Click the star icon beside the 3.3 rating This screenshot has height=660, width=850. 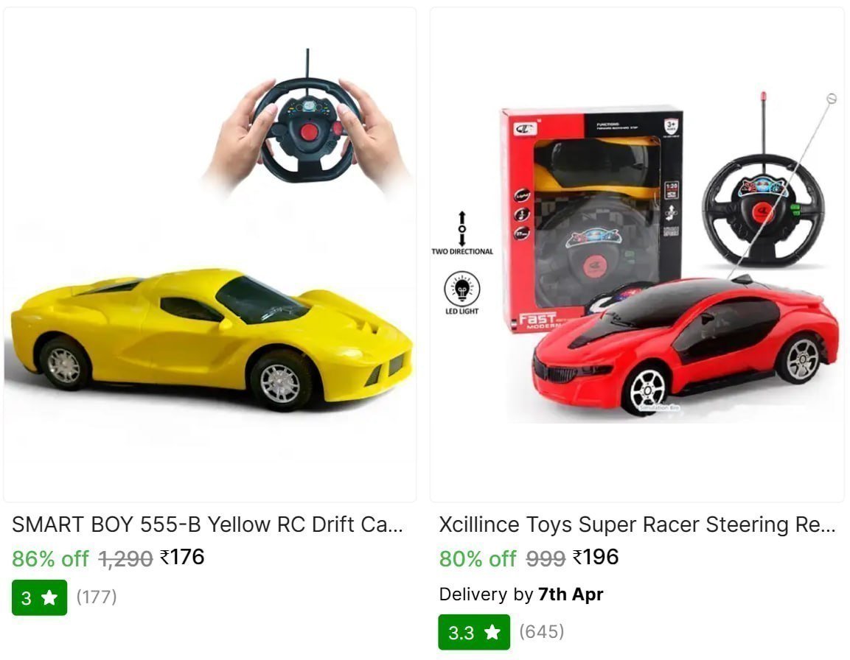click(492, 632)
